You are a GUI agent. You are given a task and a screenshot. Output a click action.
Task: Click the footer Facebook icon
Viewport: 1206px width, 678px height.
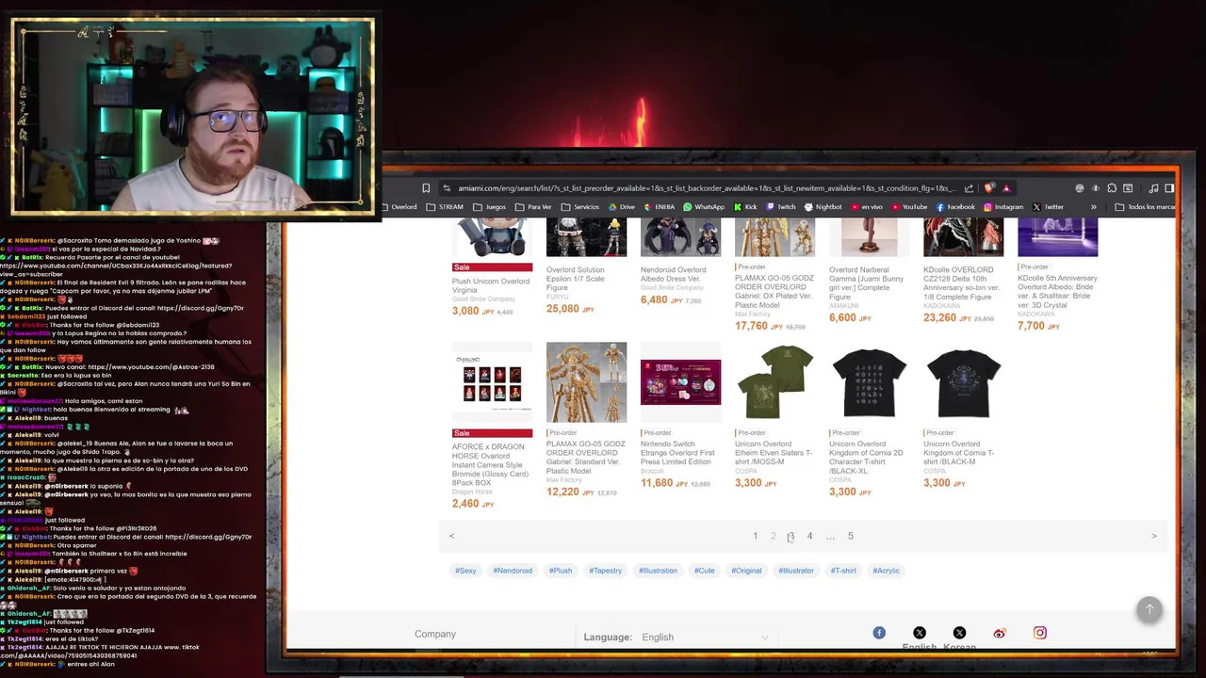[x=879, y=633]
